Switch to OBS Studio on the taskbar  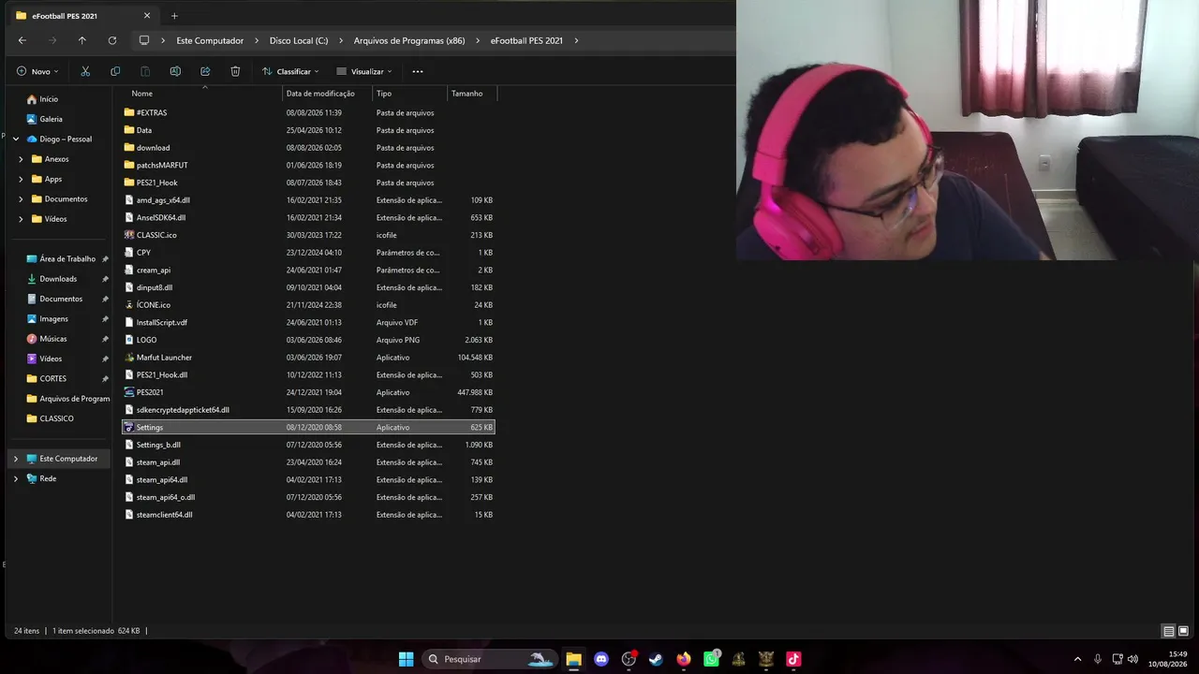coord(629,659)
